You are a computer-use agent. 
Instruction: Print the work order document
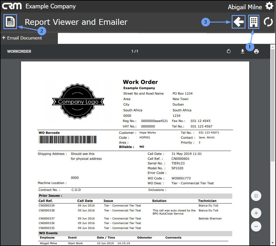click(256, 51)
